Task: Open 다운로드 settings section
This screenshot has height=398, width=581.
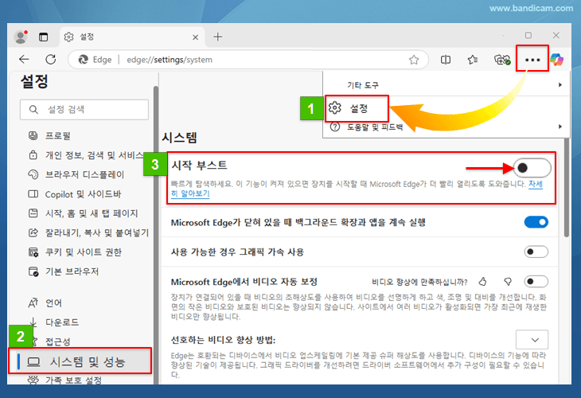Action: point(53,322)
